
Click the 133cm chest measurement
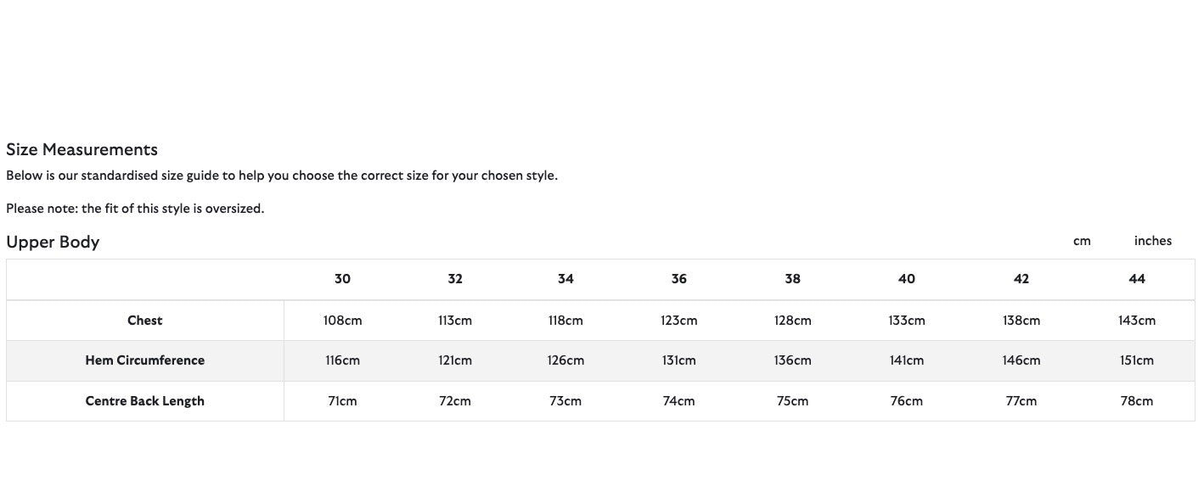906,321
